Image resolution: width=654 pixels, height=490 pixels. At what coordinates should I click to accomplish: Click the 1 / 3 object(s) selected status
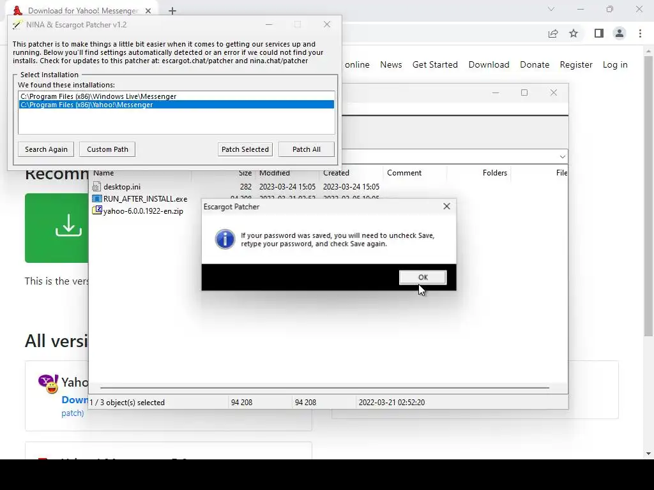[x=127, y=403]
